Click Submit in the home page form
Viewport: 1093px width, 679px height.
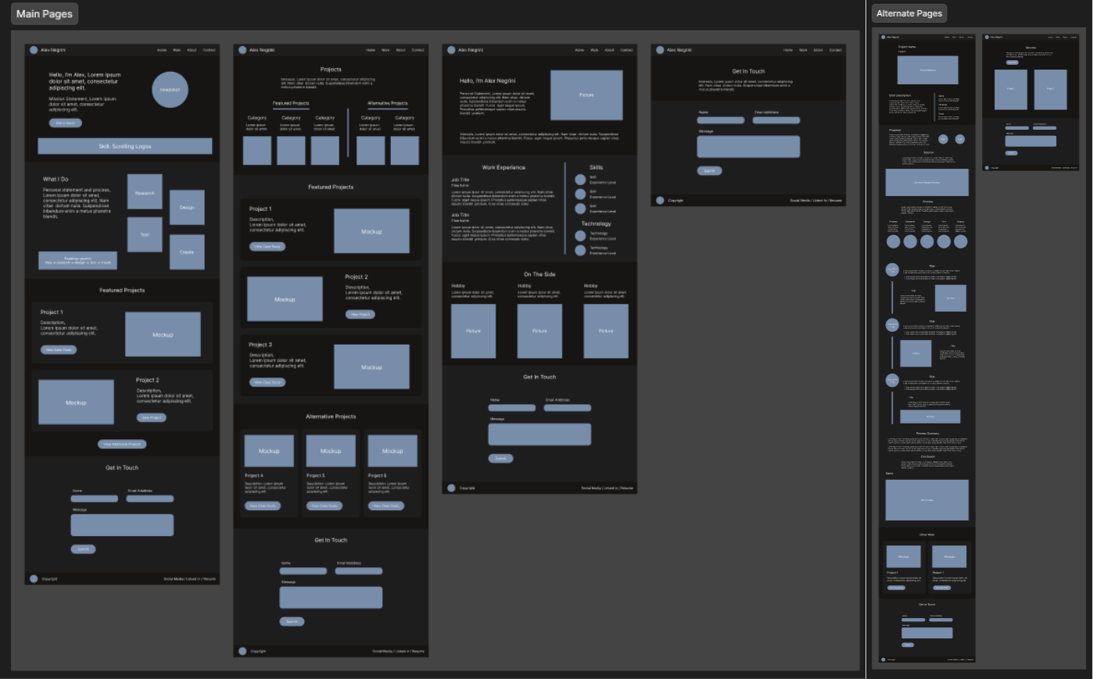pyautogui.click(x=83, y=549)
